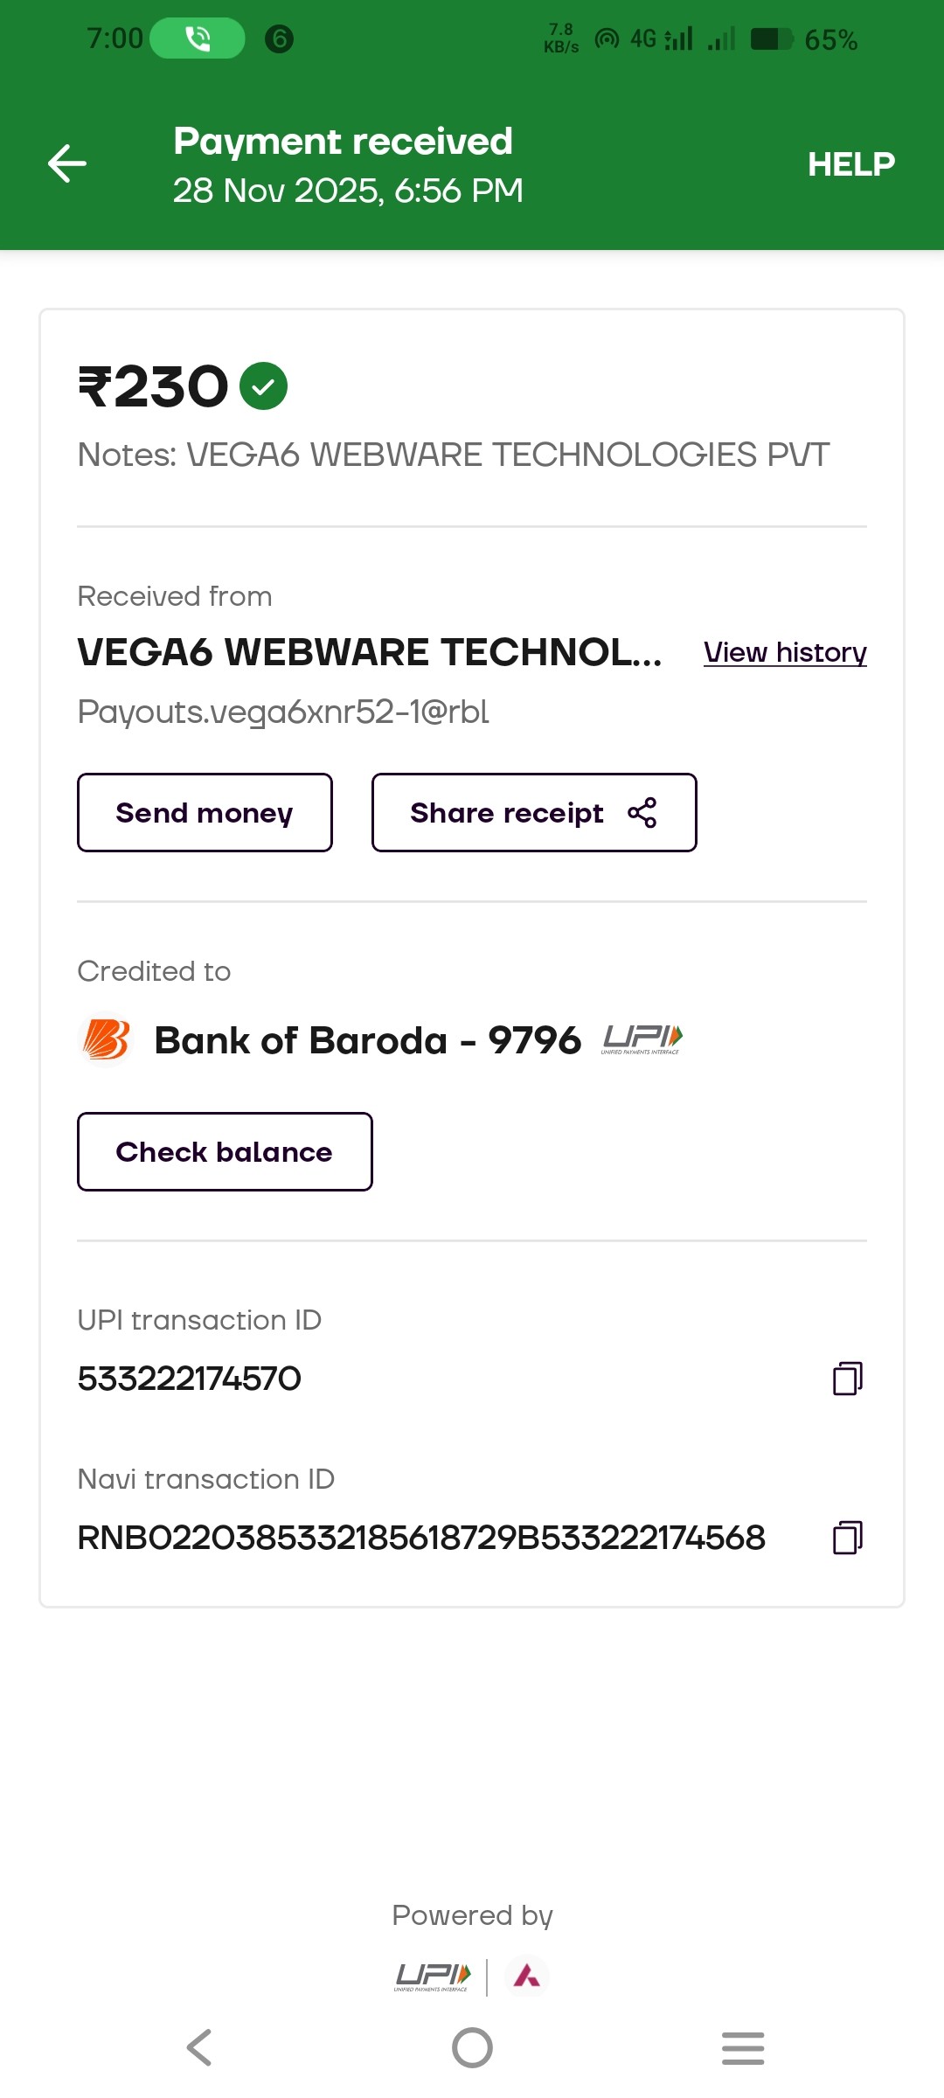
Task: Tap the Axis Bank logo in the footer
Action: [527, 1976]
